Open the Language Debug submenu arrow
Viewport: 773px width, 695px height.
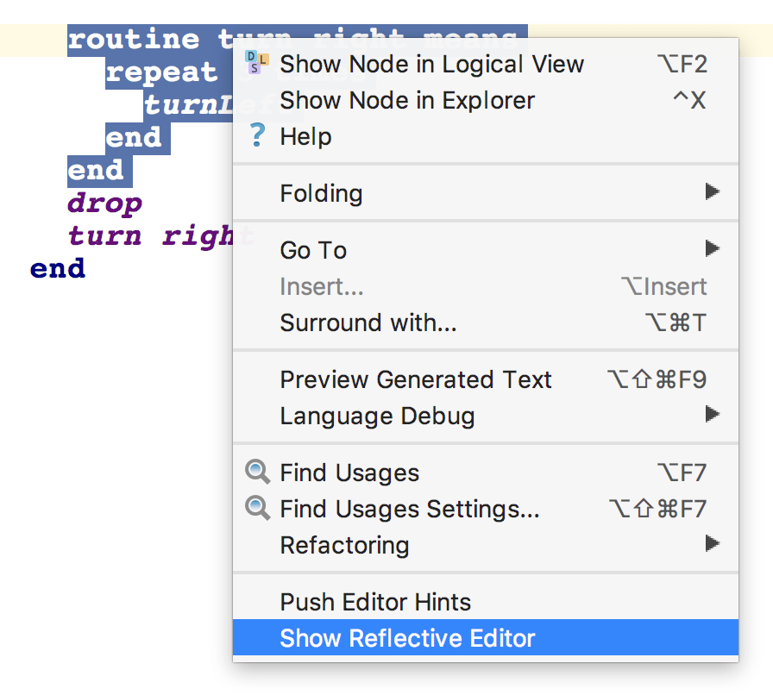pyautogui.click(x=712, y=415)
